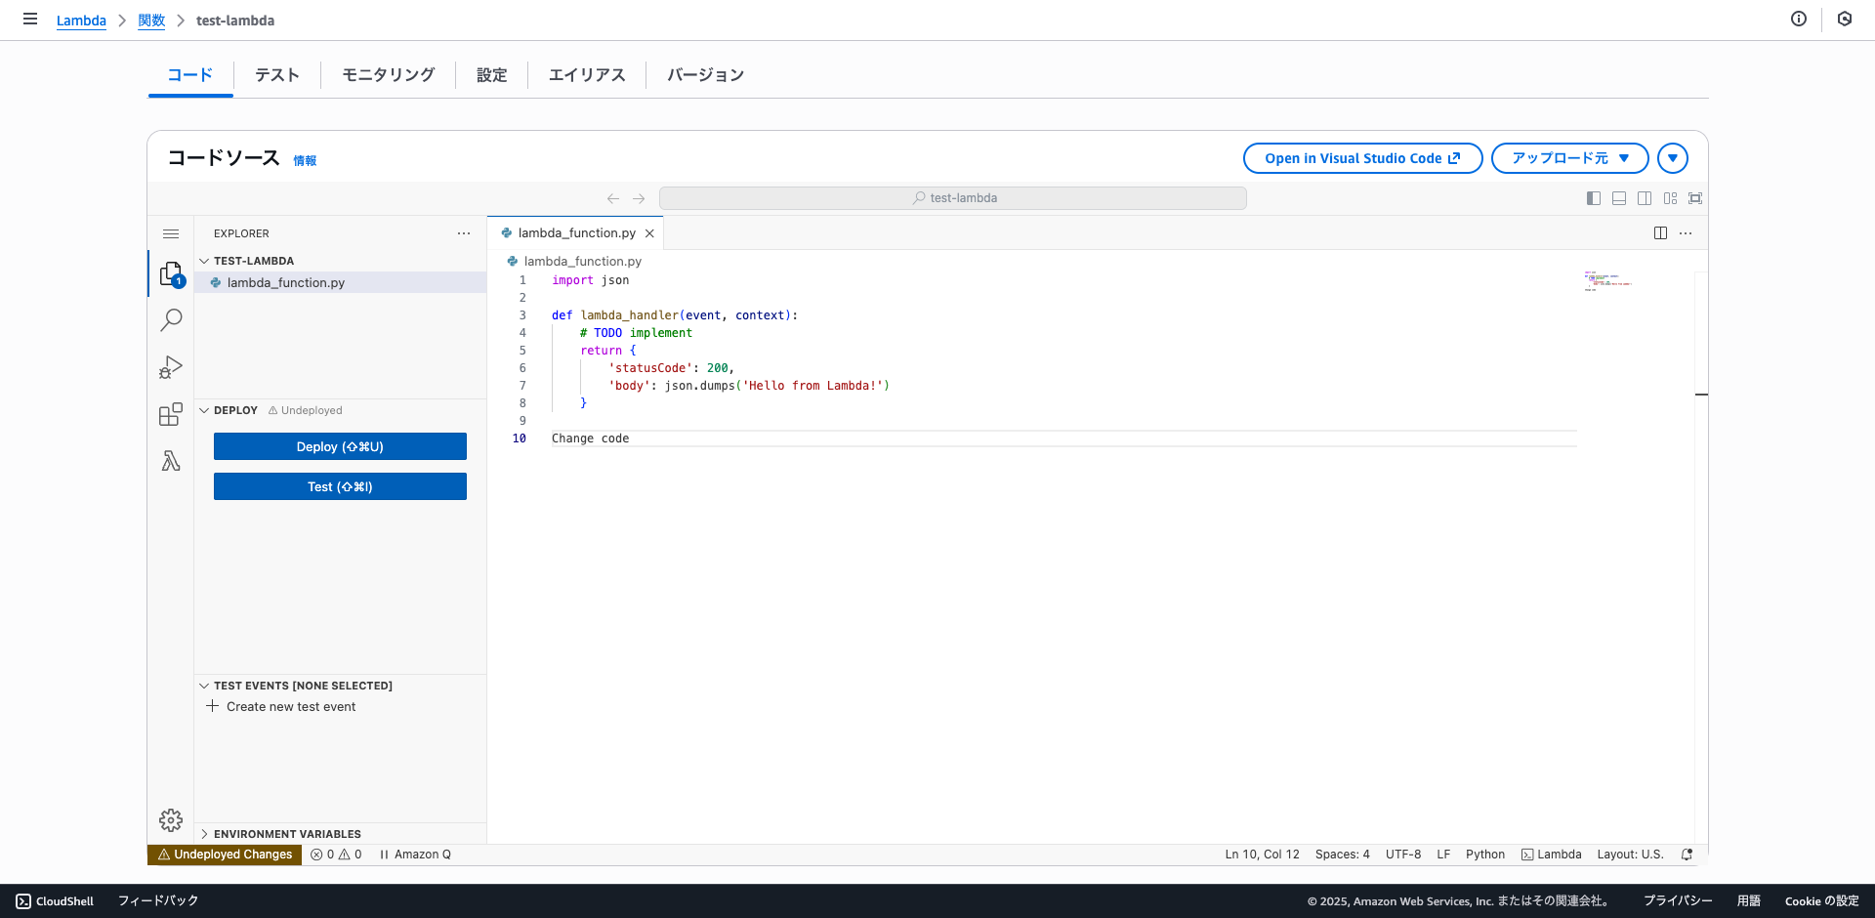Toggle the secondary side bar visibility
The width and height of the screenshot is (1875, 918).
1645,198
